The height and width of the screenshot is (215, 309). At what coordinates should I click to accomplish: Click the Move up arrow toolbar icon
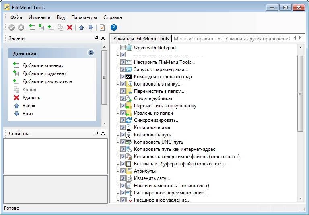point(81,27)
